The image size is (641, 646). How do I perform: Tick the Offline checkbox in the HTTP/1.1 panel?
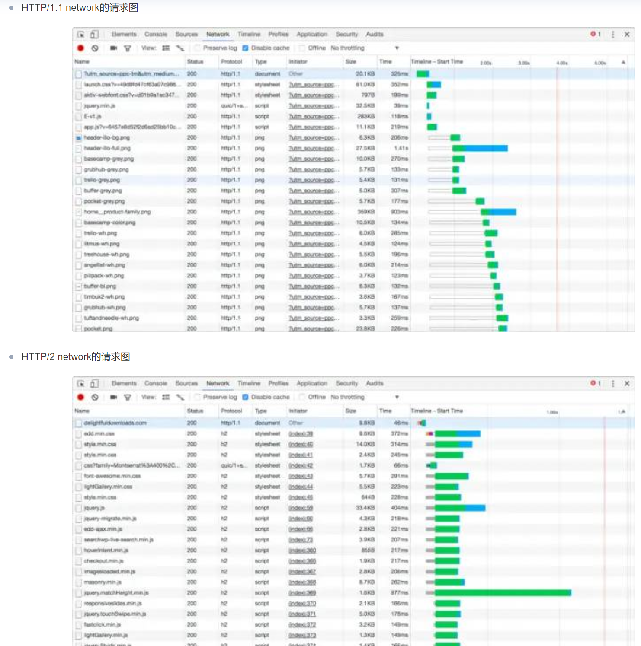pyautogui.click(x=302, y=48)
